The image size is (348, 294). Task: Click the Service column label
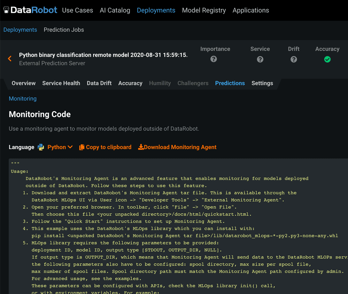(x=260, y=49)
